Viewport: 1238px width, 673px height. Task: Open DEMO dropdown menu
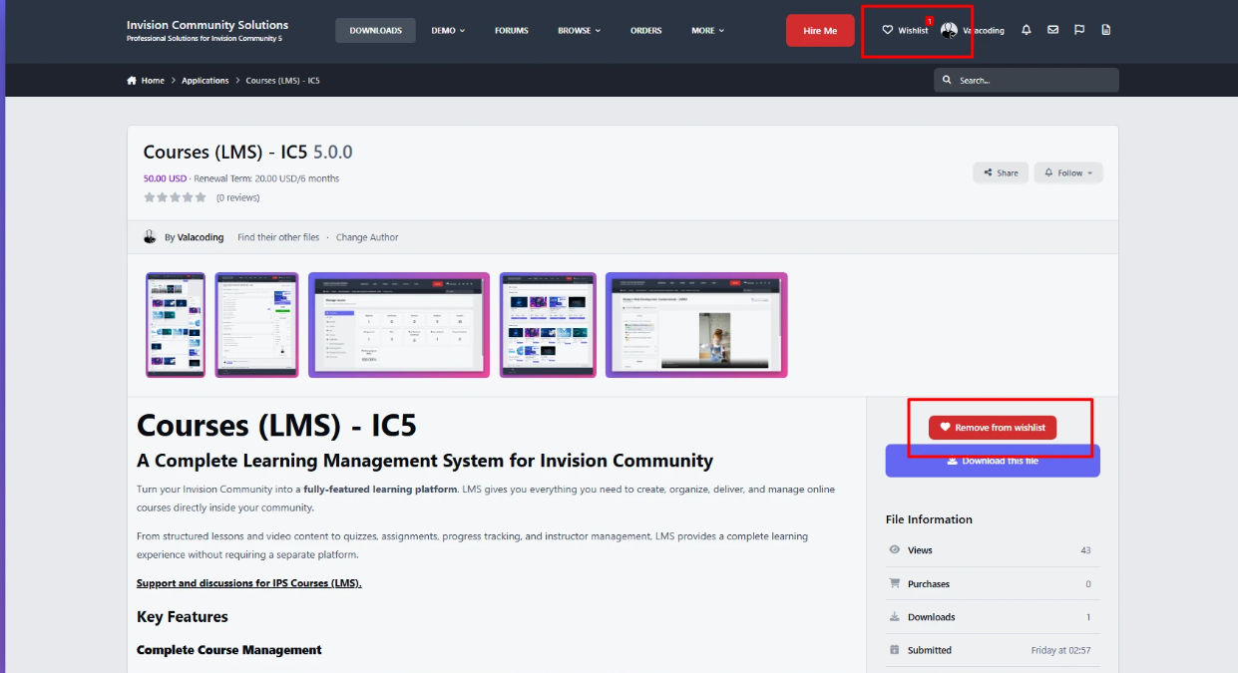pos(449,30)
